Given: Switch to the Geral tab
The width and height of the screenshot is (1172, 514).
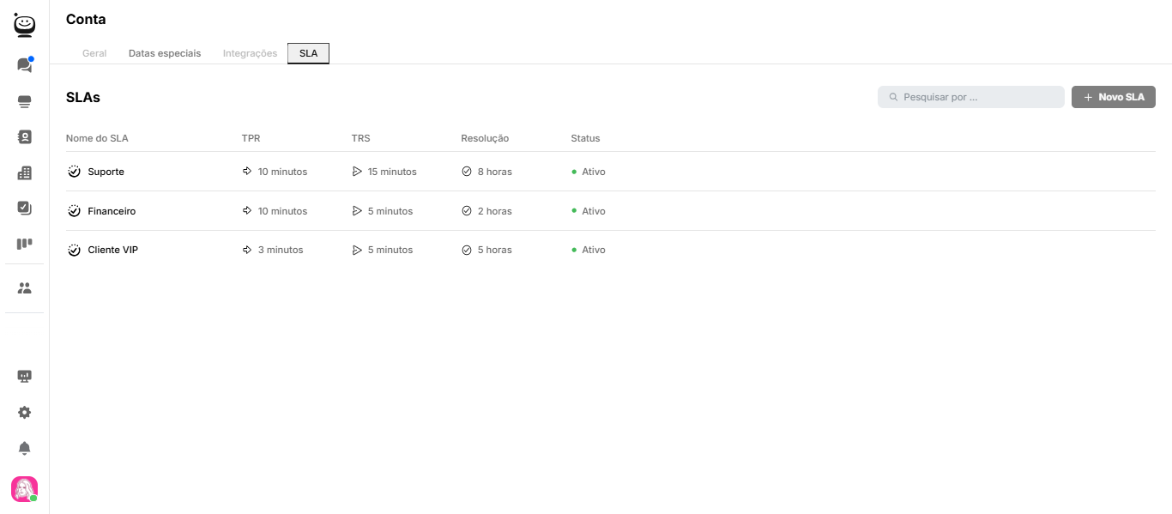Looking at the screenshot, I should (94, 53).
